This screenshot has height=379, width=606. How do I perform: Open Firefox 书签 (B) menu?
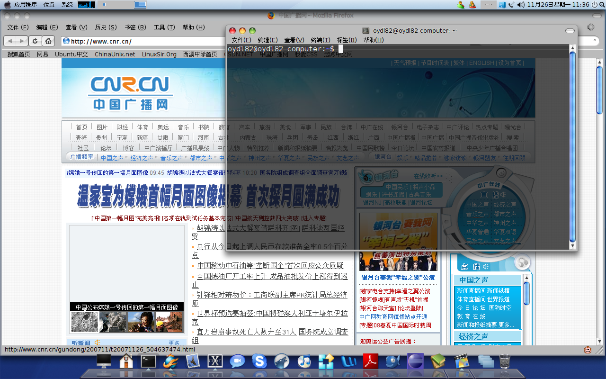coord(135,27)
